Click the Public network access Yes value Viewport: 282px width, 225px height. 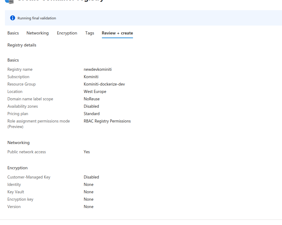tap(87, 152)
